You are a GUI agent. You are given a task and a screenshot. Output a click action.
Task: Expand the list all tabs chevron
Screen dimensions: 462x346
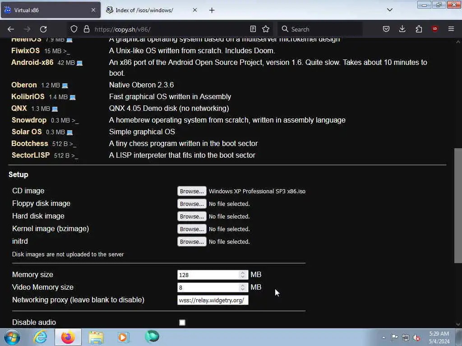[x=389, y=10]
